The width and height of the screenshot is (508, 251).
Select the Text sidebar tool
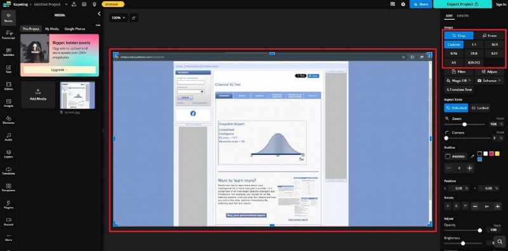[8, 69]
